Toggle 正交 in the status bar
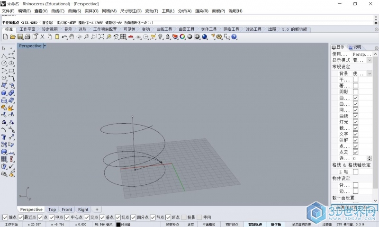Viewport: 379px width, 227px height. pyautogui.click(x=191, y=224)
